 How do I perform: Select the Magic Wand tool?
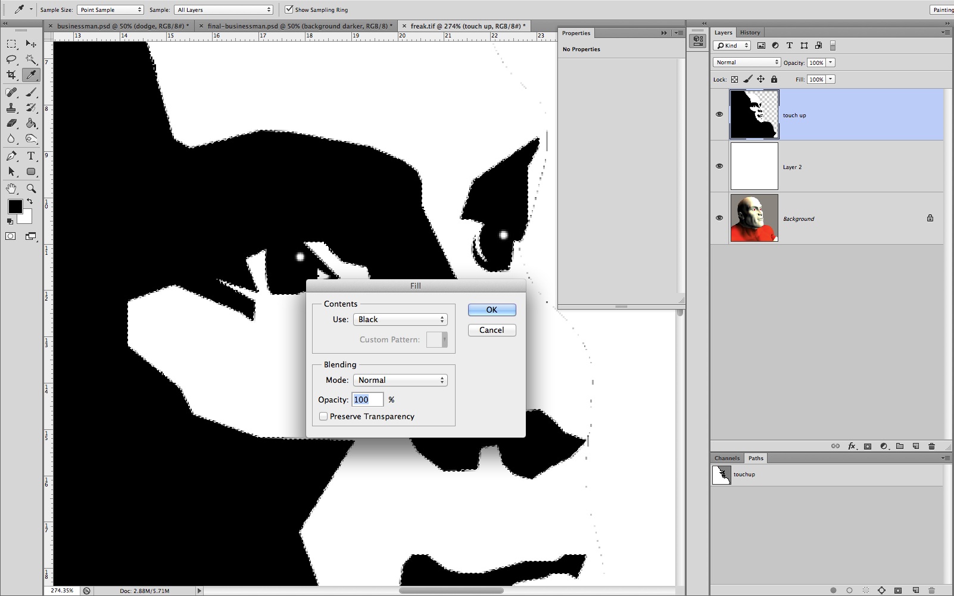[x=31, y=59]
